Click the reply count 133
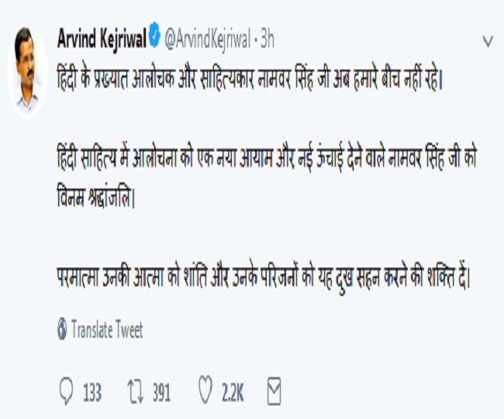Viewport: 504px width, 419px height. [91, 393]
